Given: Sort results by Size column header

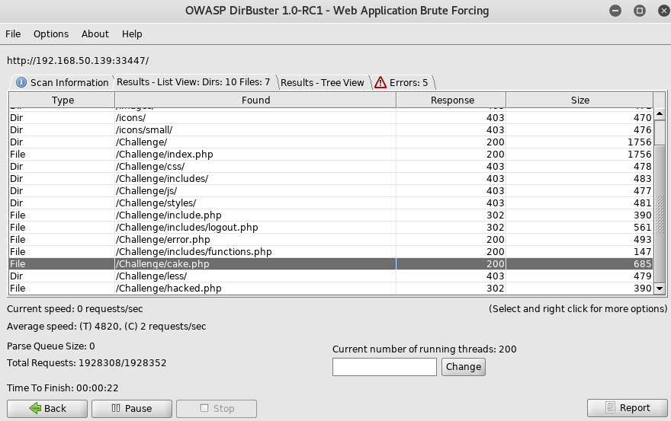Looking at the screenshot, I should (579, 100).
